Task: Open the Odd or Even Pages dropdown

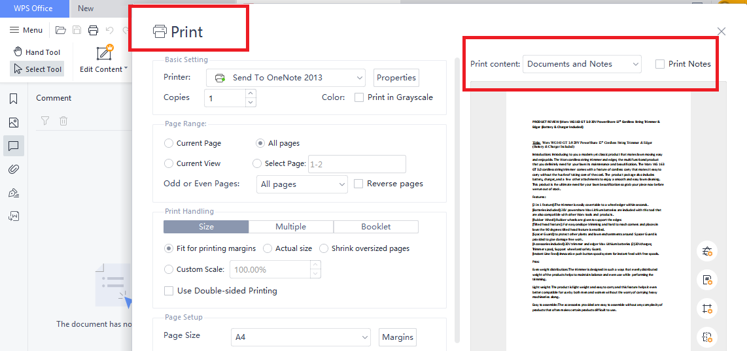Action: point(302,184)
